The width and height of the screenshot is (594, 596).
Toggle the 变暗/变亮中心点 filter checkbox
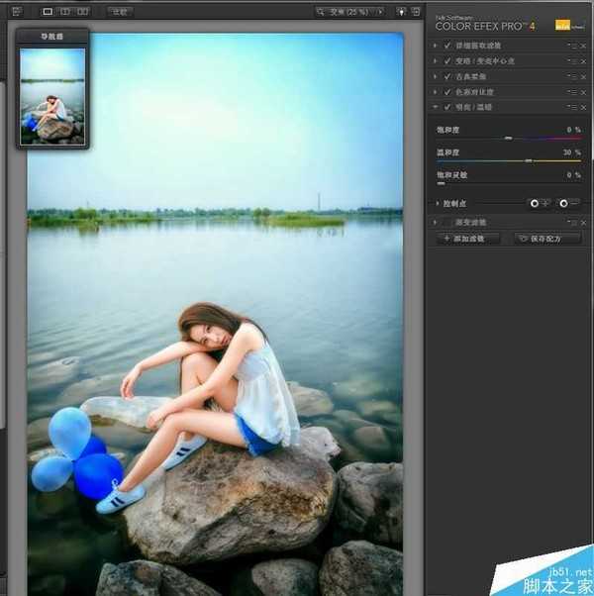(447, 61)
